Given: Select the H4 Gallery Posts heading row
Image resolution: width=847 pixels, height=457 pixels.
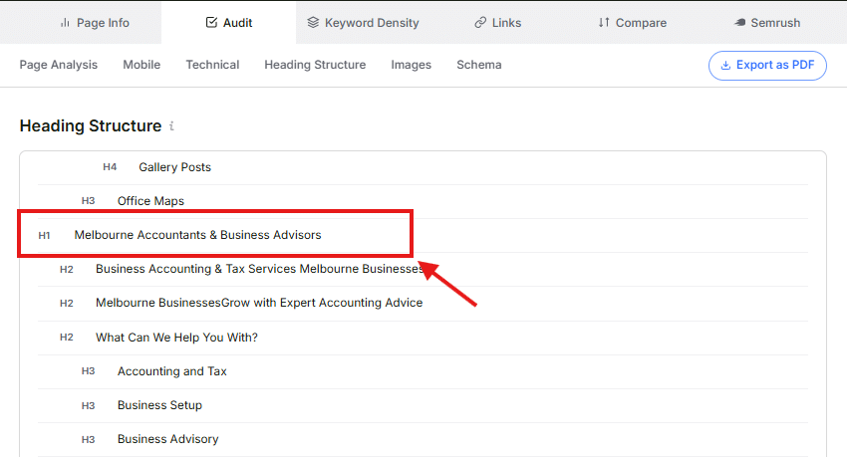Looking at the screenshot, I should tap(423, 167).
